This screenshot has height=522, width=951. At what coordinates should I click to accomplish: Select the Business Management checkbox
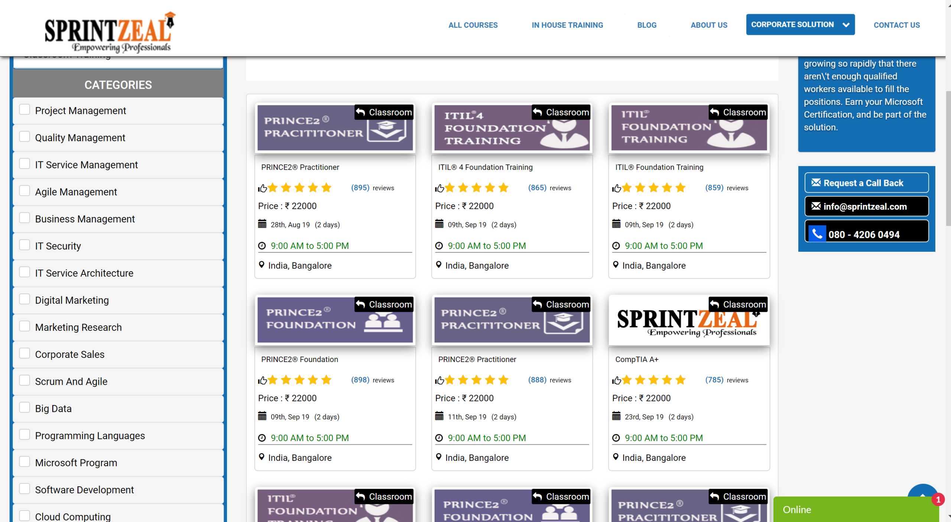(x=25, y=218)
